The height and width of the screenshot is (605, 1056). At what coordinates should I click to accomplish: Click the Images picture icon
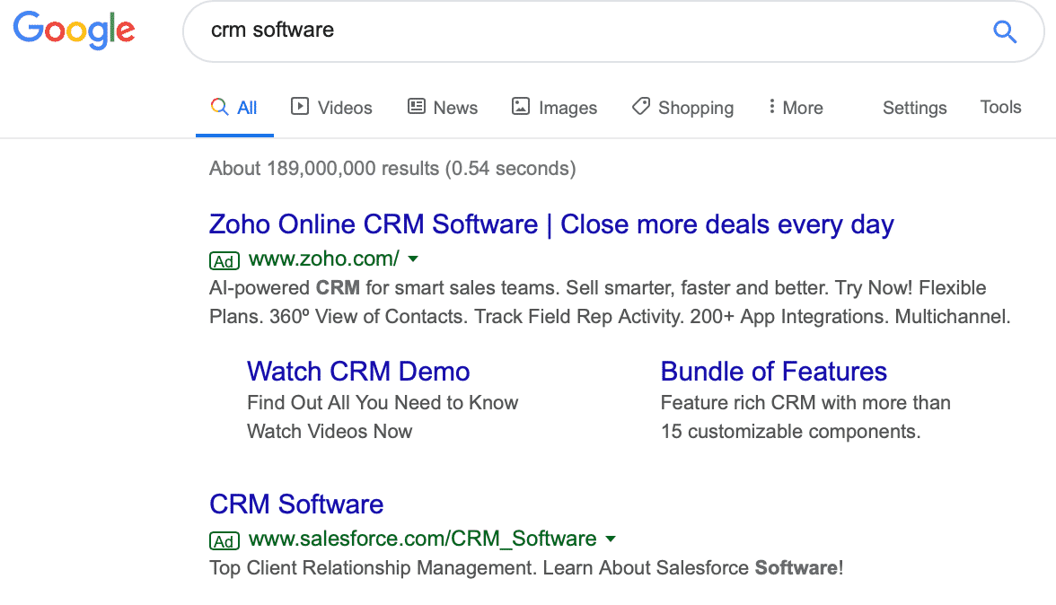point(521,106)
